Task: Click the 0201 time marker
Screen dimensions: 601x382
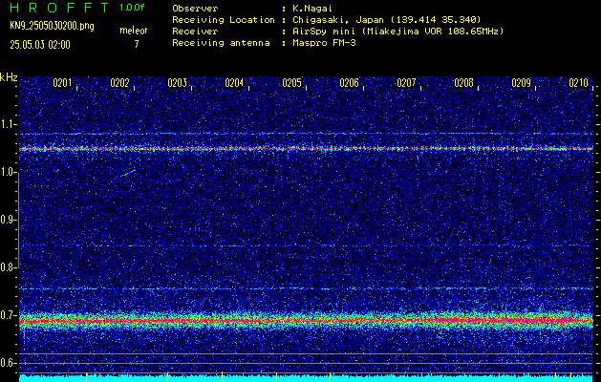Action: pos(62,83)
